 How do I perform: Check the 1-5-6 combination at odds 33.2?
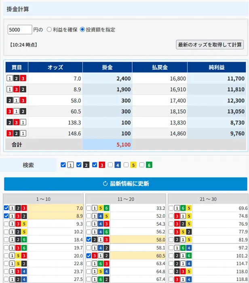click(x=89, y=208)
